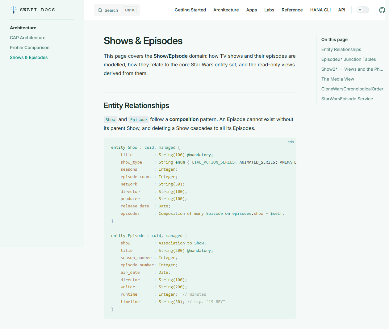Click Reference in the top navigation
This screenshot has width=389, height=329.
point(292,10)
